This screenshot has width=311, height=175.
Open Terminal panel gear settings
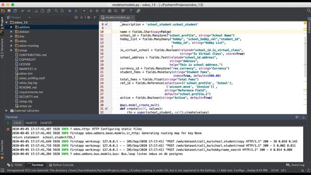[x=297, y=117]
